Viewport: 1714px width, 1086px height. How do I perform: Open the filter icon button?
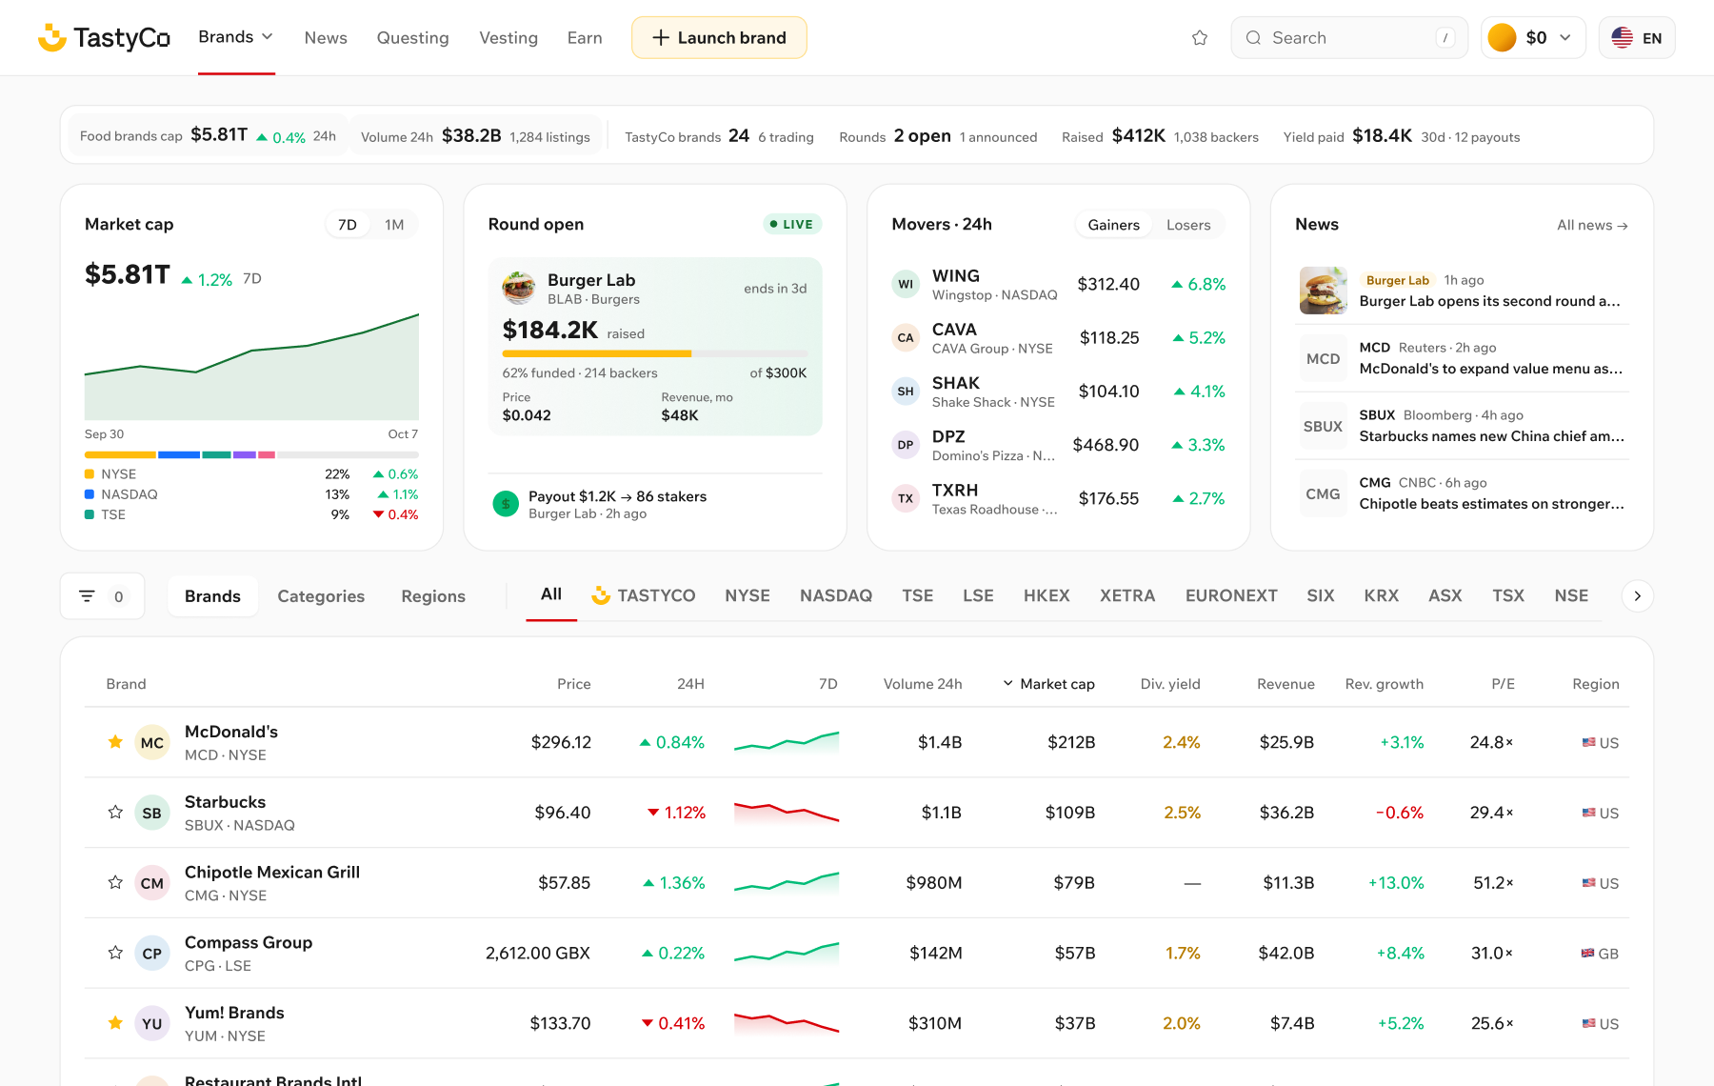pyautogui.click(x=87, y=596)
